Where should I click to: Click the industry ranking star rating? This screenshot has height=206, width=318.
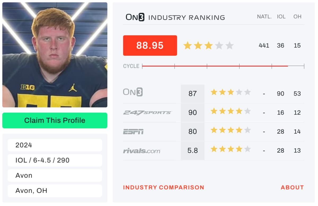[x=208, y=46]
